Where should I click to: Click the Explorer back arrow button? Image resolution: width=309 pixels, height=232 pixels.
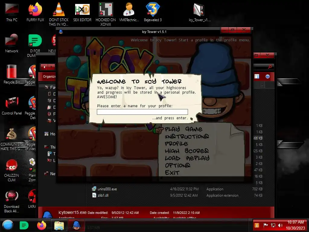(44, 67)
